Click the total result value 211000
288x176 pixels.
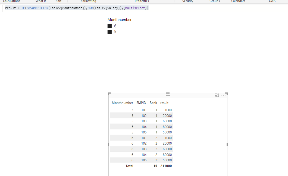coord(166,166)
